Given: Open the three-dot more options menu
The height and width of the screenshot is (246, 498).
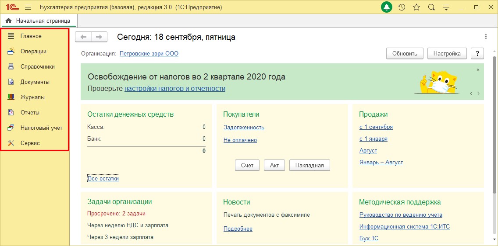Looking at the screenshot, I should [486, 37].
